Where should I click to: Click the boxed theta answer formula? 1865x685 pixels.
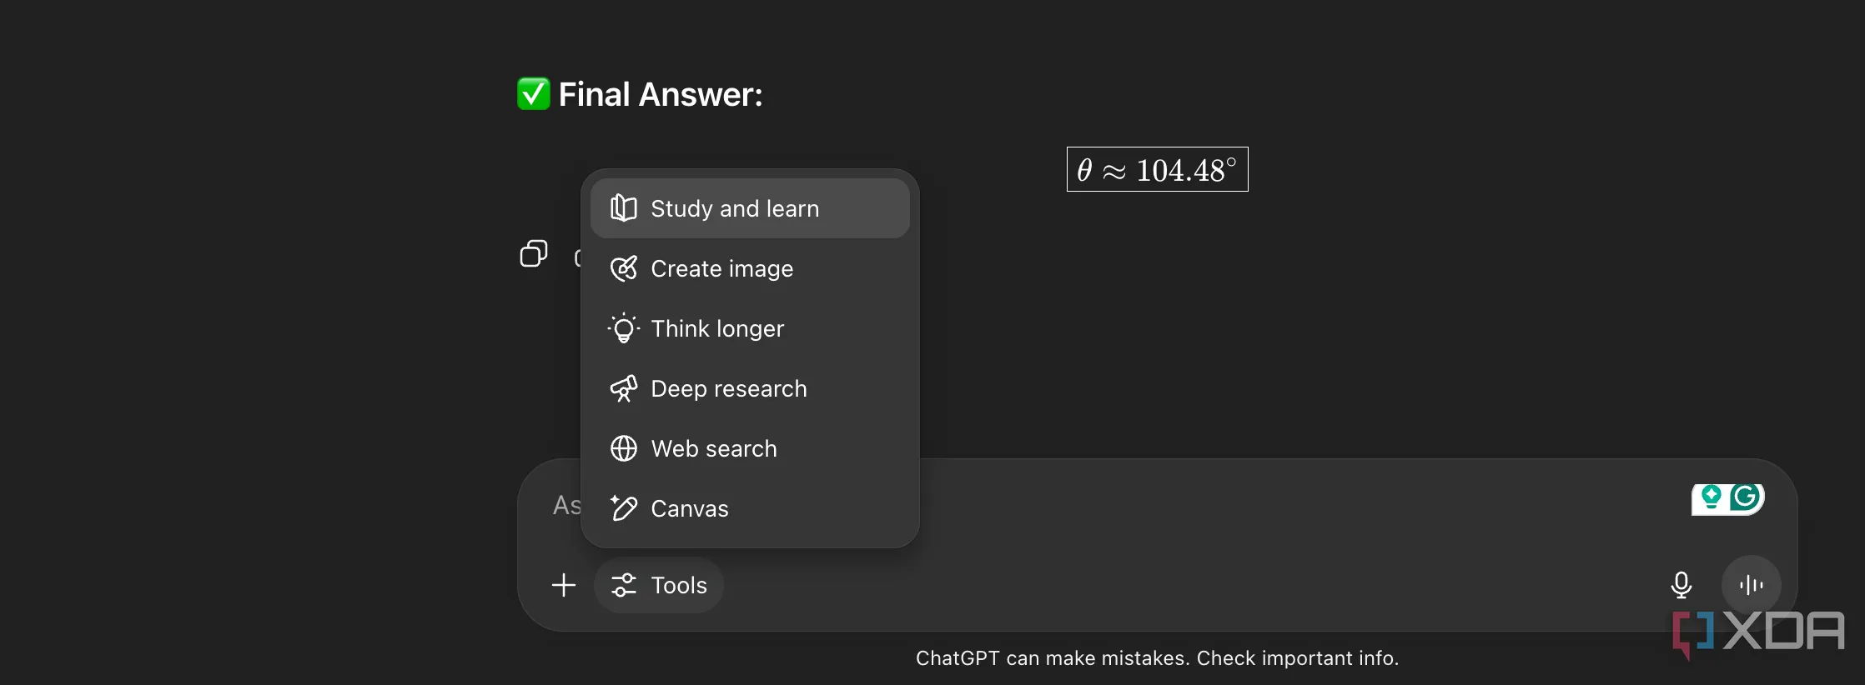coord(1158,169)
